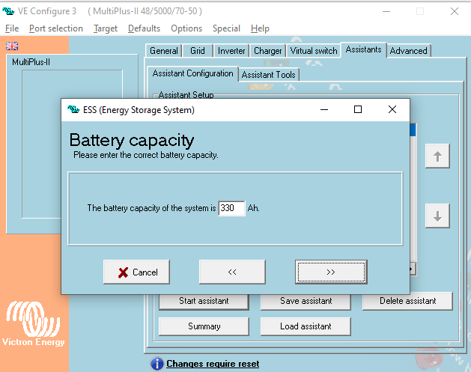Open the Changes require reset link
Viewport: 471px width, 372px height.
(213, 364)
